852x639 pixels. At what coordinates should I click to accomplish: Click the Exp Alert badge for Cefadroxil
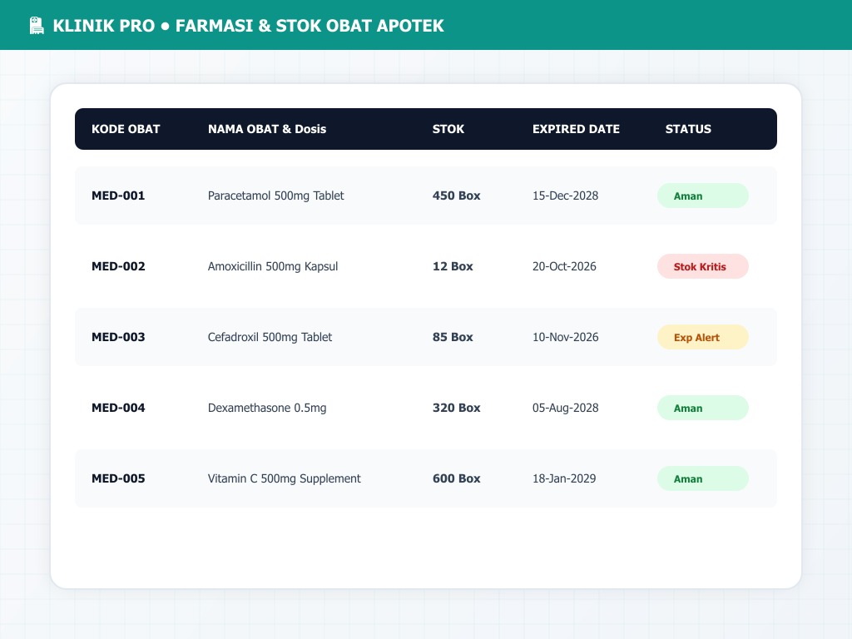[x=702, y=337]
